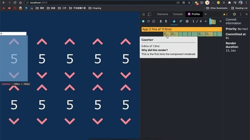
Task: Select the App flame chart bar
Action: point(182,29)
